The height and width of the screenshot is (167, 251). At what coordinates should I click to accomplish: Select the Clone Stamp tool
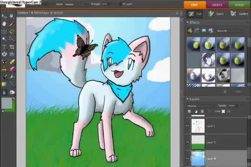coord(4,70)
